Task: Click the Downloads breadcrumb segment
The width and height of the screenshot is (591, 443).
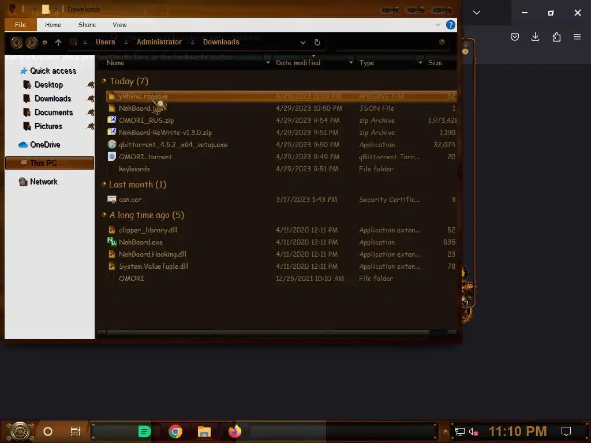Action: (x=221, y=42)
